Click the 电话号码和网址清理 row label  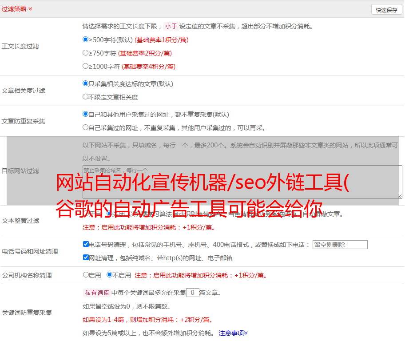(x=30, y=251)
